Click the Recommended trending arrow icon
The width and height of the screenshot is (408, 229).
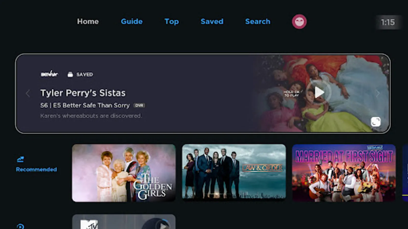click(x=20, y=159)
